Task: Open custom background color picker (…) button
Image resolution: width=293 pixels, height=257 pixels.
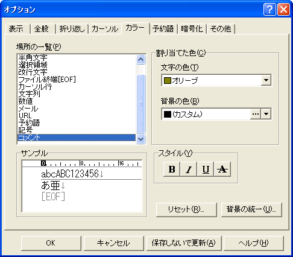Action: tap(256, 114)
